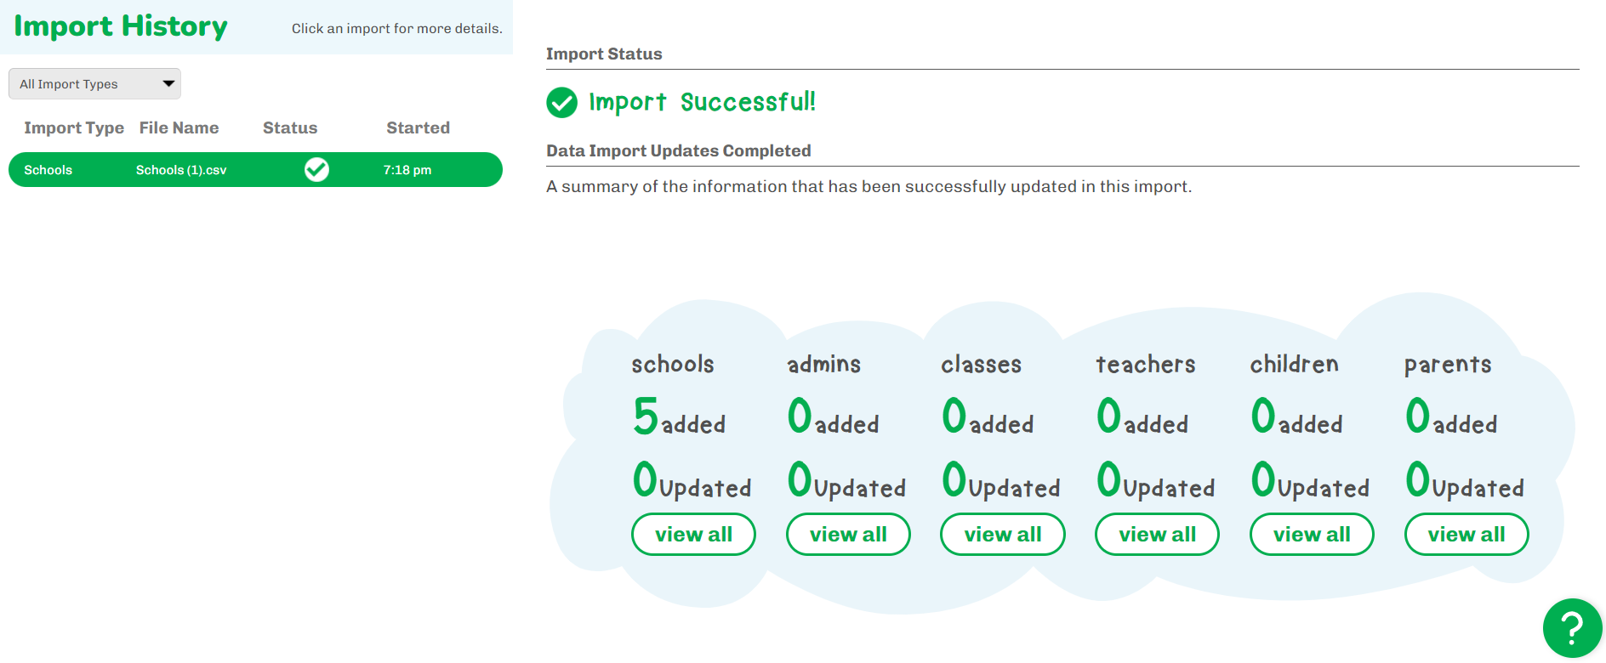Click the status checkmark in the Schools row
This screenshot has width=1606, height=663.
click(316, 170)
